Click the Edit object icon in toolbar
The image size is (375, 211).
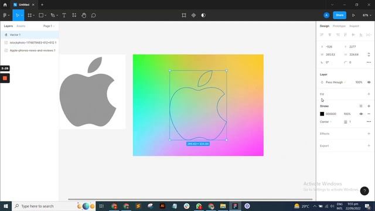pos(184,15)
